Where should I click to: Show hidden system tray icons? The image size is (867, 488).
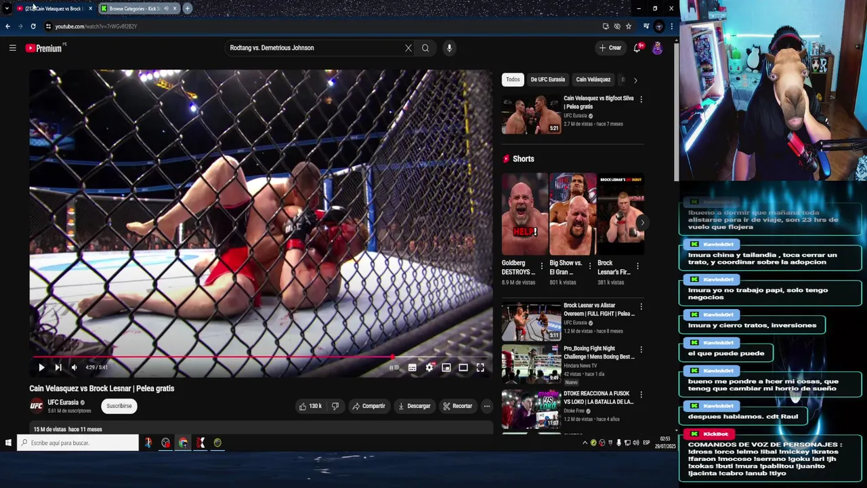pos(585,443)
